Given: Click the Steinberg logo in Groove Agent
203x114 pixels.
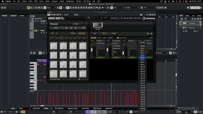Looking at the screenshot, I should pyautogui.click(x=149, y=18).
